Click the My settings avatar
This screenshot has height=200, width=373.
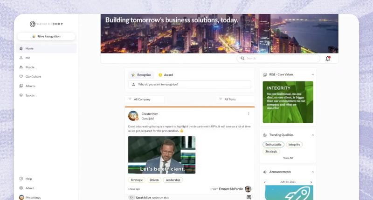[21, 197]
